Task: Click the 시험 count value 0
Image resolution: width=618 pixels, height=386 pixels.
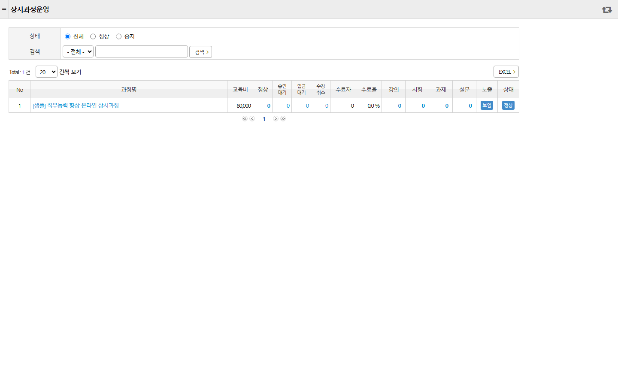Action: tap(423, 106)
